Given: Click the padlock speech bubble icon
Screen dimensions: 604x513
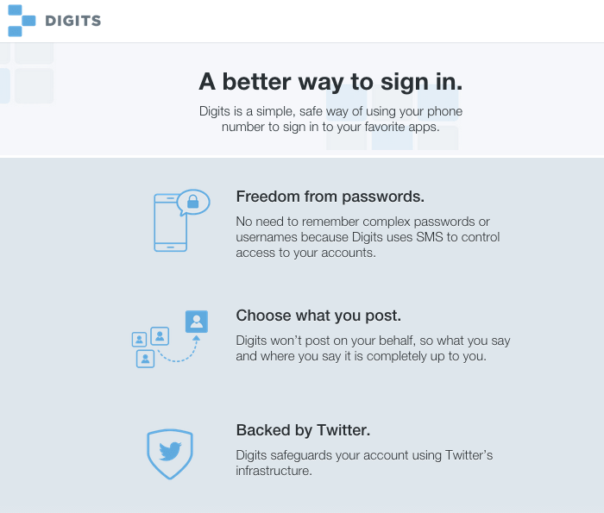Looking at the screenshot, I should [193, 202].
